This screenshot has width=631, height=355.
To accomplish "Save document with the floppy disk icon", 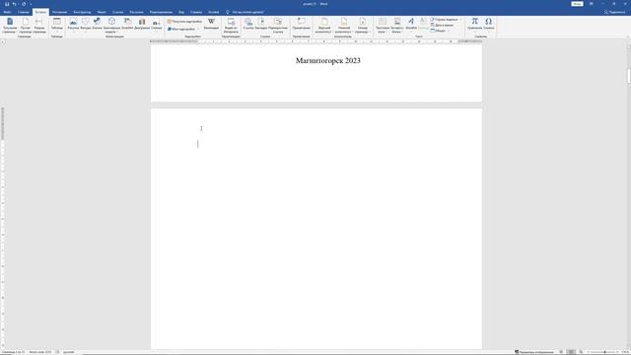I will 7,4.
